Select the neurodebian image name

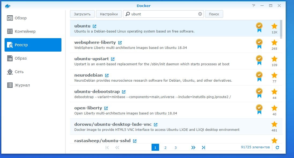[89, 75]
